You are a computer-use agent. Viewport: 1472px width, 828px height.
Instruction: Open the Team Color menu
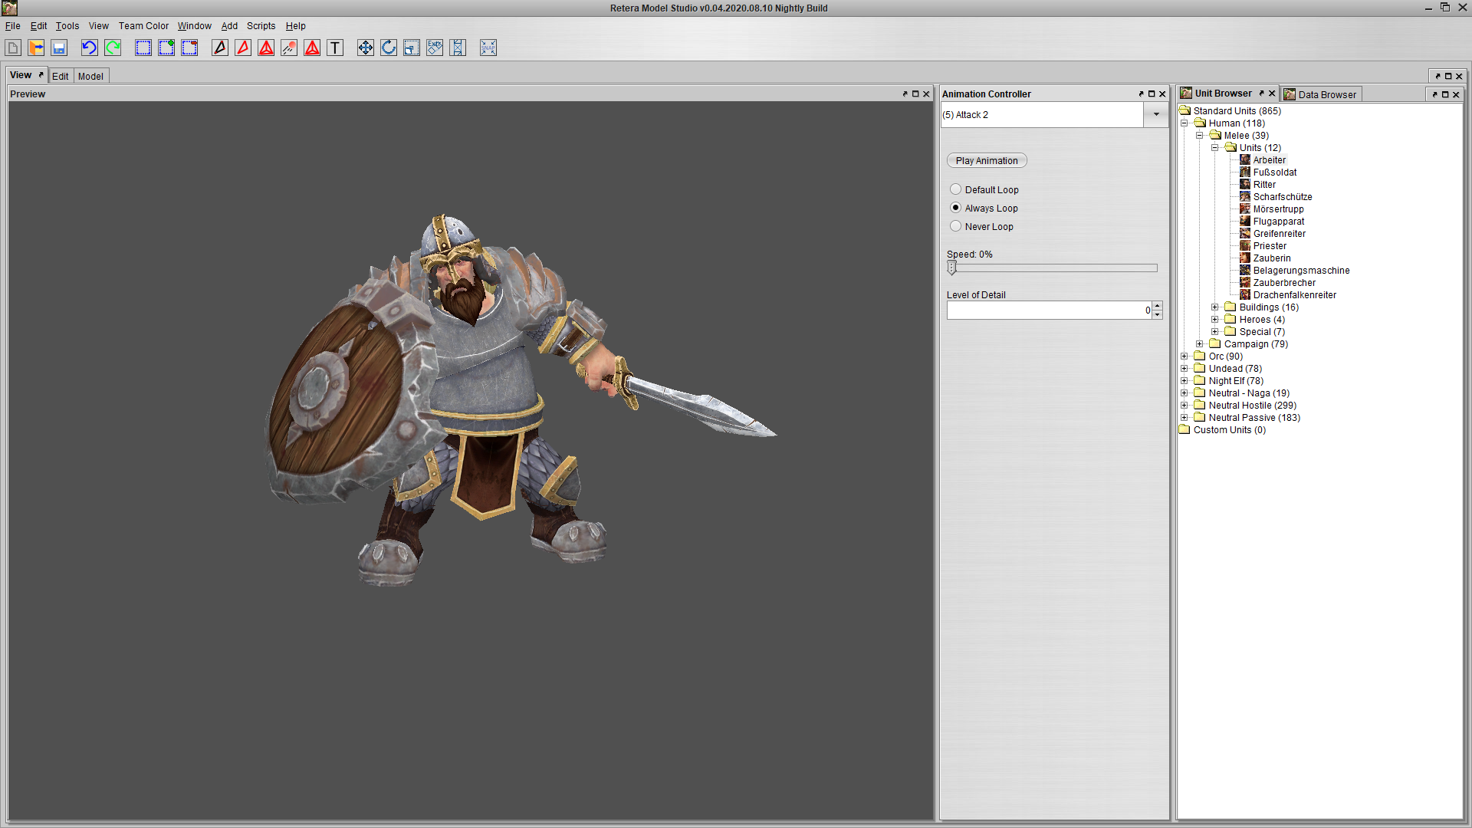point(143,26)
